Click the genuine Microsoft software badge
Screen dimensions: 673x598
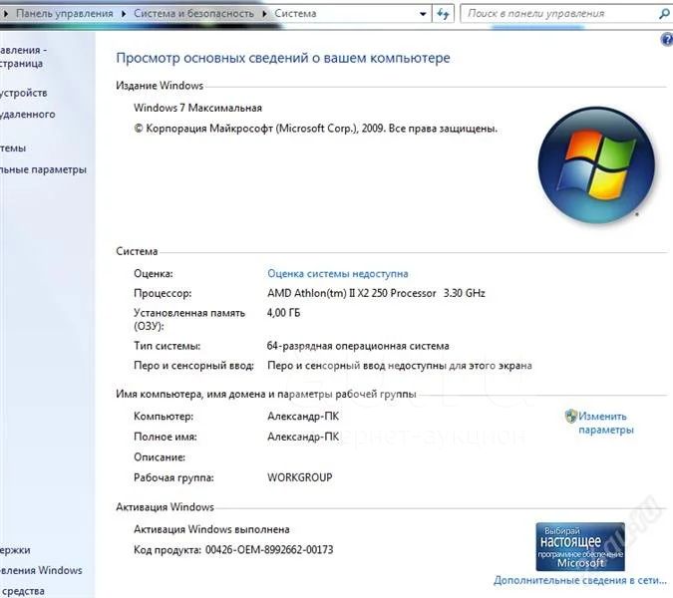click(580, 546)
